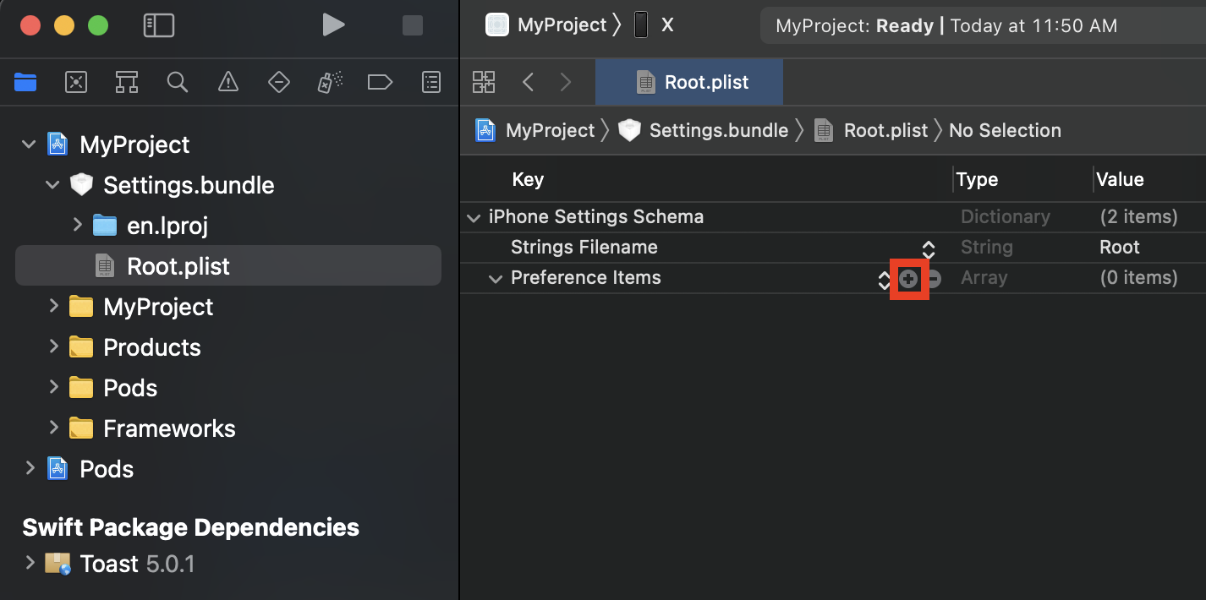The width and height of the screenshot is (1206, 600).
Task: Click the Dictionary type cell
Action: (1006, 217)
